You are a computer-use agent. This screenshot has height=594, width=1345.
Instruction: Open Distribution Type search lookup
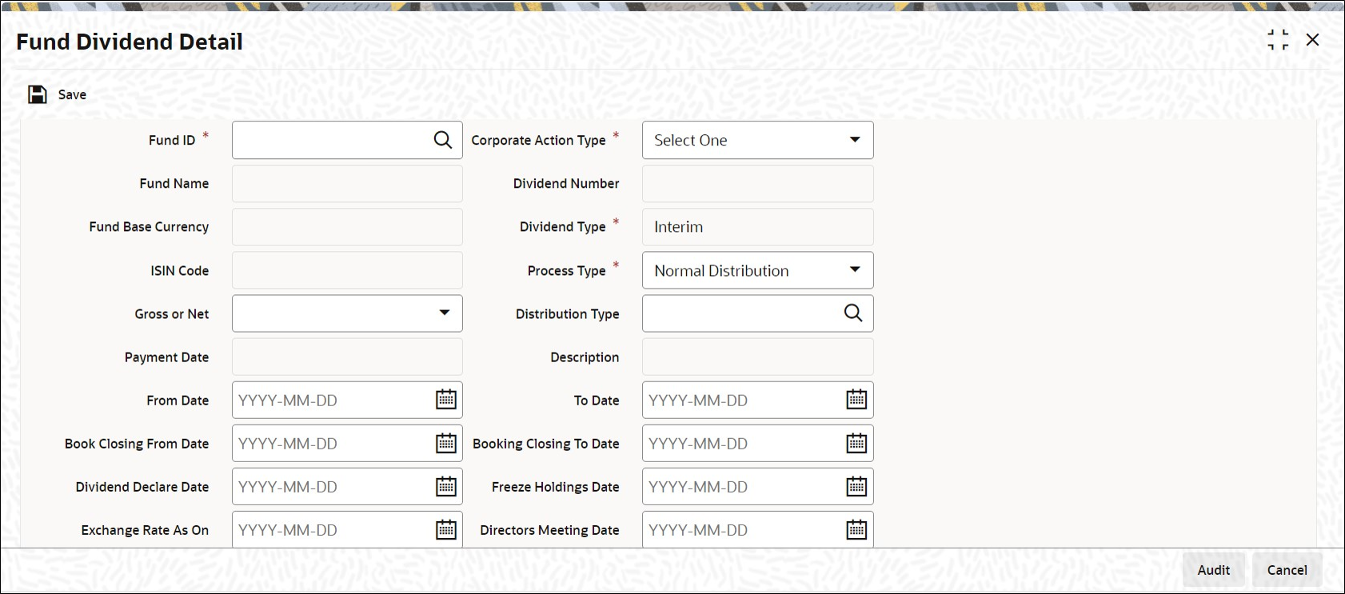click(853, 313)
